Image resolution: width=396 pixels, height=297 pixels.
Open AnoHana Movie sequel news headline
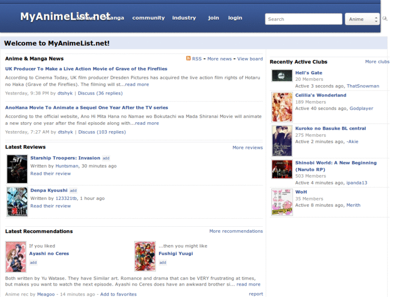pyautogui.click(x=86, y=107)
